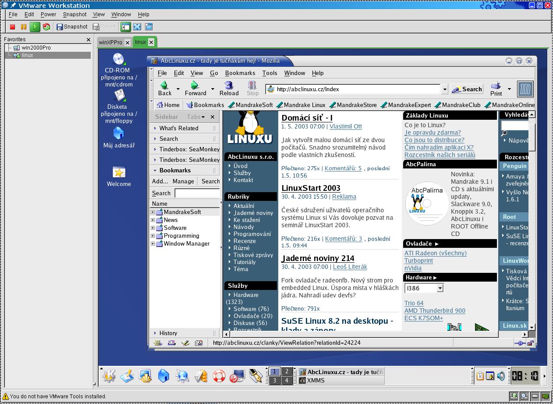The image size is (553, 404).
Task: Open the Print options dropdown arrow
Action: click(509, 89)
